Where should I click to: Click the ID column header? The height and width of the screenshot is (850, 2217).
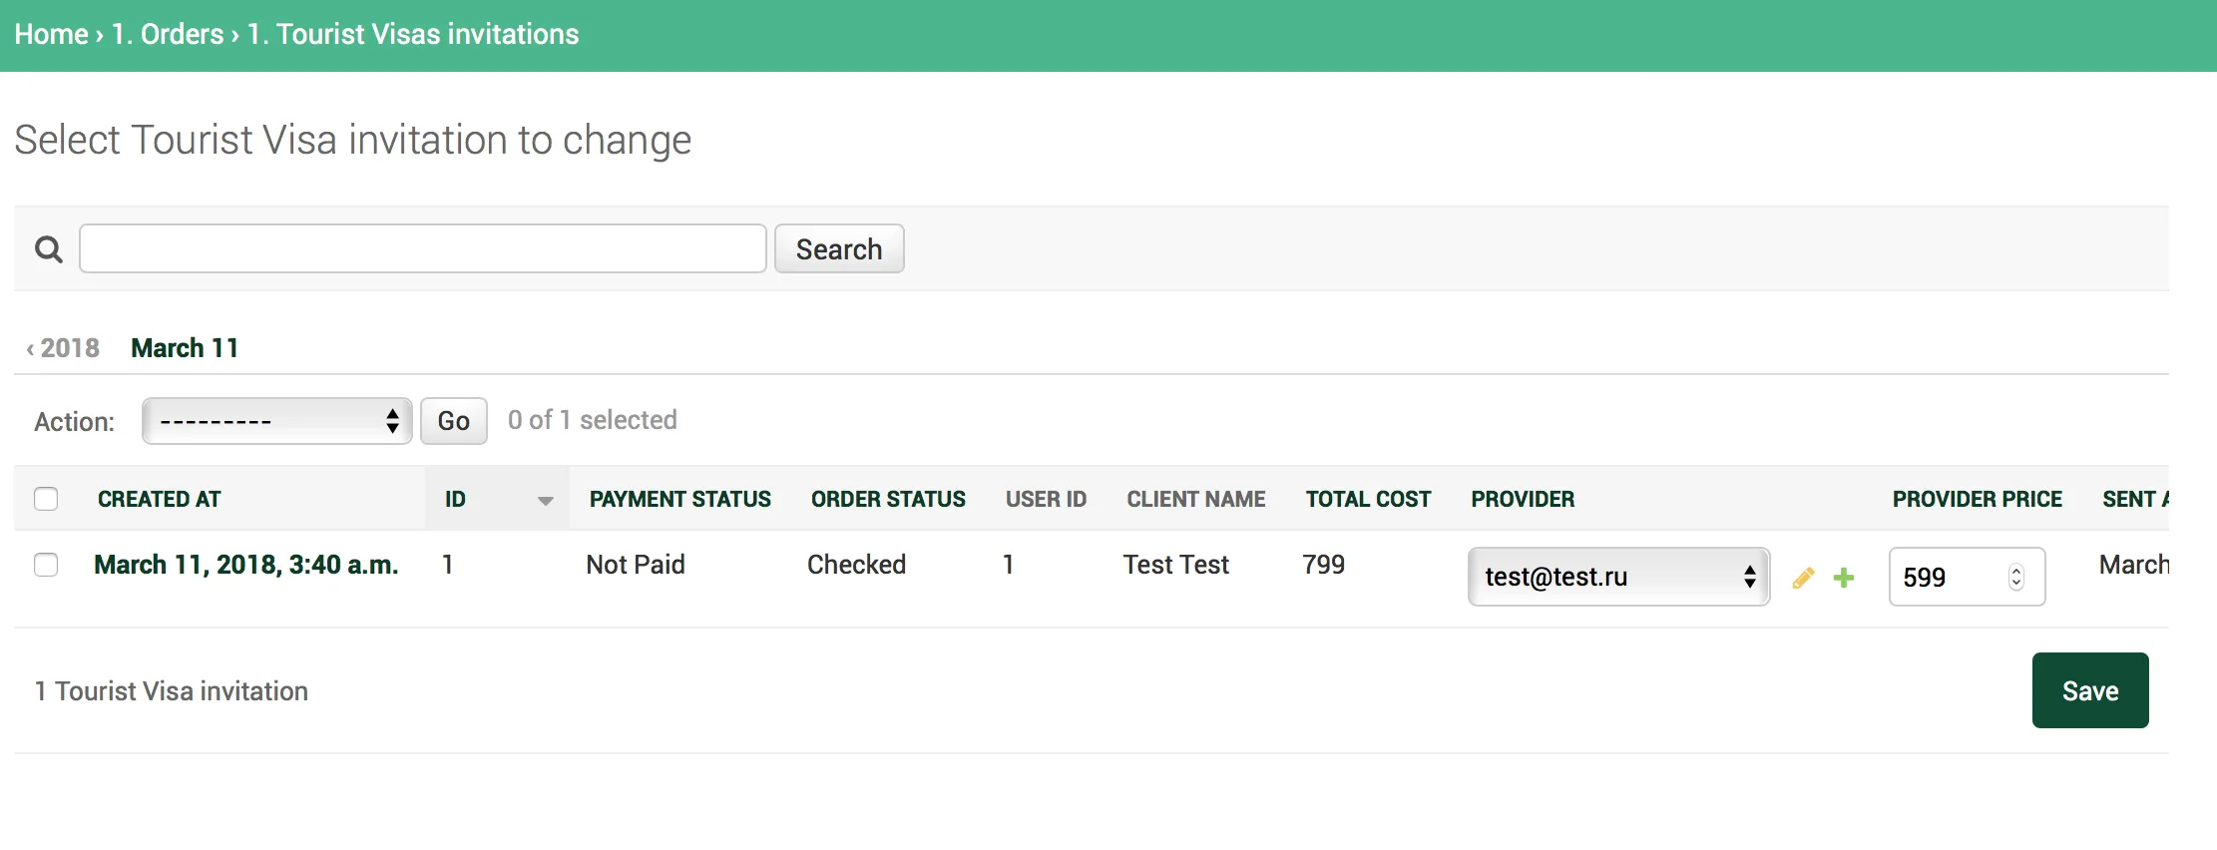pos(455,499)
